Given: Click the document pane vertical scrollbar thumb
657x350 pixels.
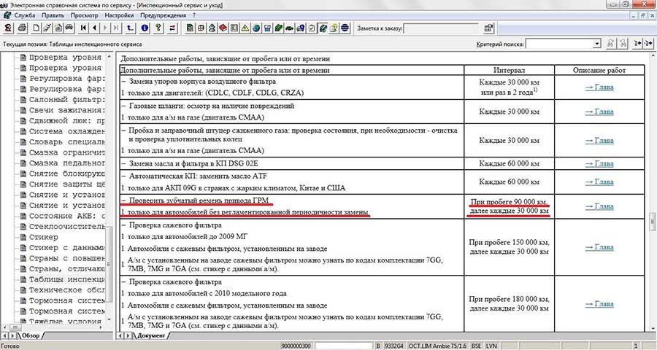Looking at the screenshot, I should click(x=653, y=222).
